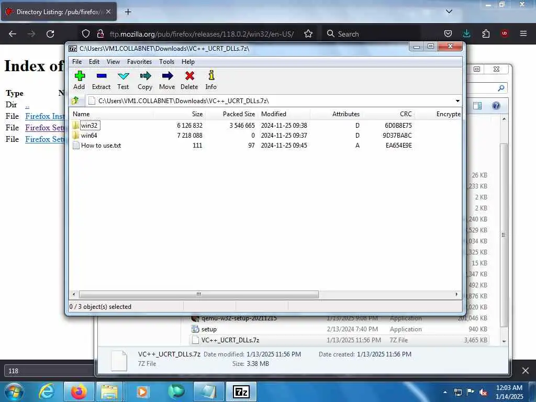The width and height of the screenshot is (536, 402).
Task: Sort by the Name column header
Action: [x=111, y=114]
